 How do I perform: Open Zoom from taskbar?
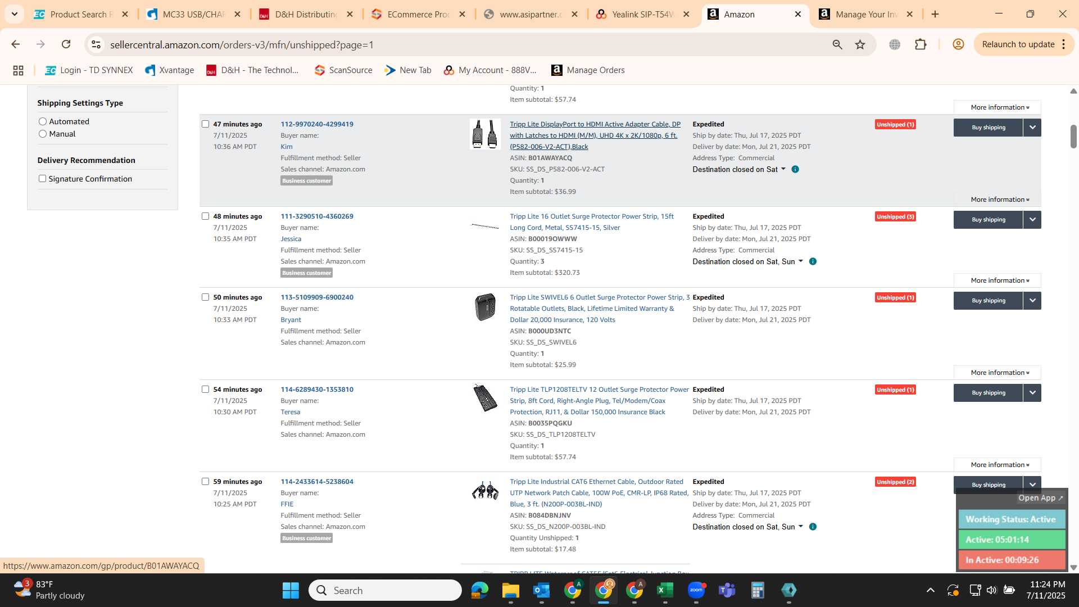pos(696,590)
